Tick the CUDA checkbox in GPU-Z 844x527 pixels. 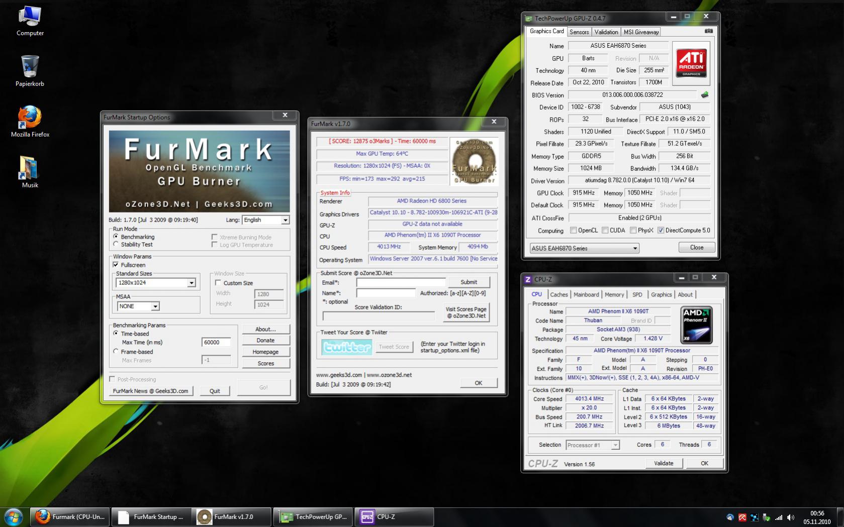point(605,231)
